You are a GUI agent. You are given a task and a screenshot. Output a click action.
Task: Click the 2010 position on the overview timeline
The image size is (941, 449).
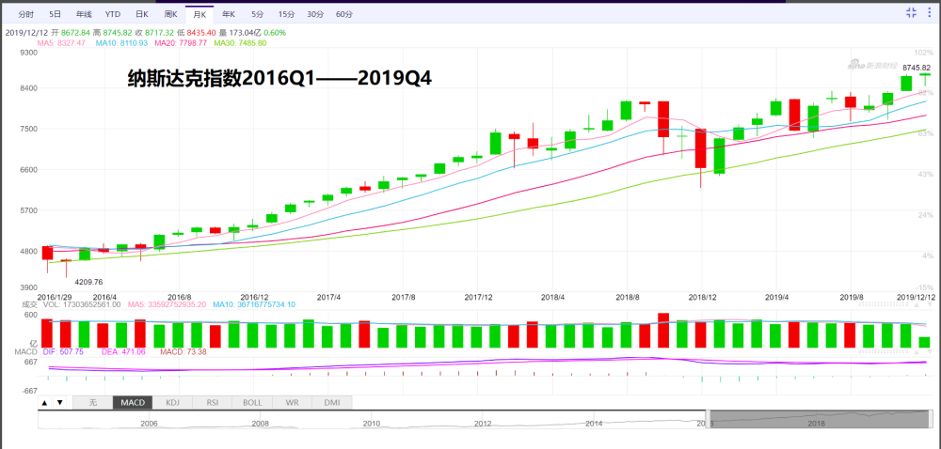(x=372, y=424)
